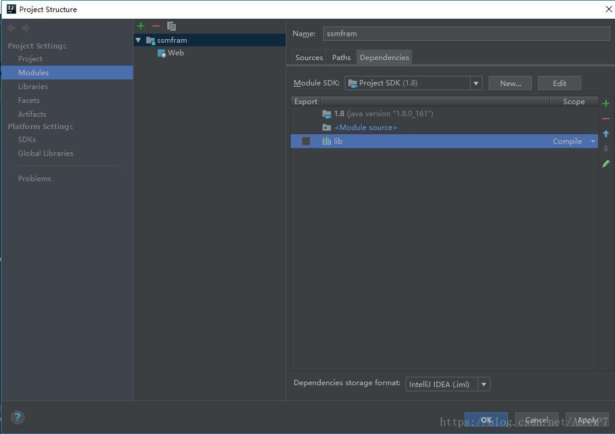Viewport: 615px width, 434px height.
Task: Select the ssmfram module tree item
Action: pos(209,40)
